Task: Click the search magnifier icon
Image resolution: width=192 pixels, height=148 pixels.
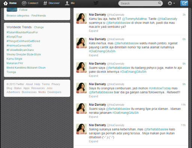Action: pos(159,3)
